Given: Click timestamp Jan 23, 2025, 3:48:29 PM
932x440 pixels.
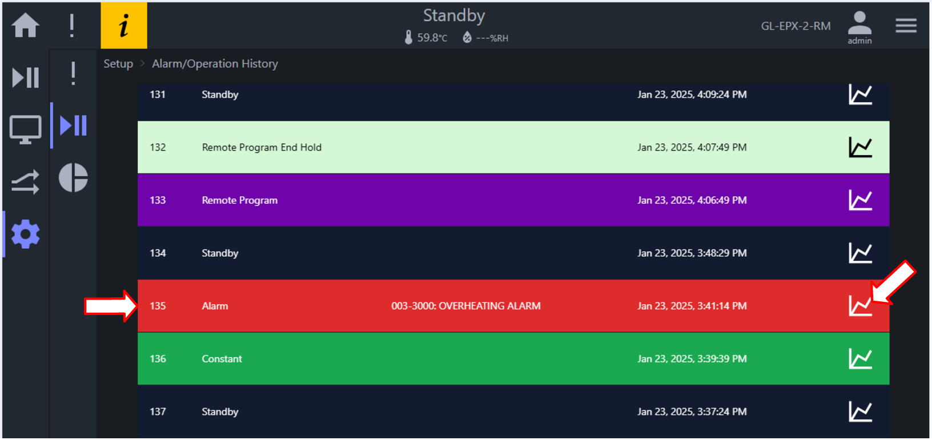Looking at the screenshot, I should (x=692, y=253).
